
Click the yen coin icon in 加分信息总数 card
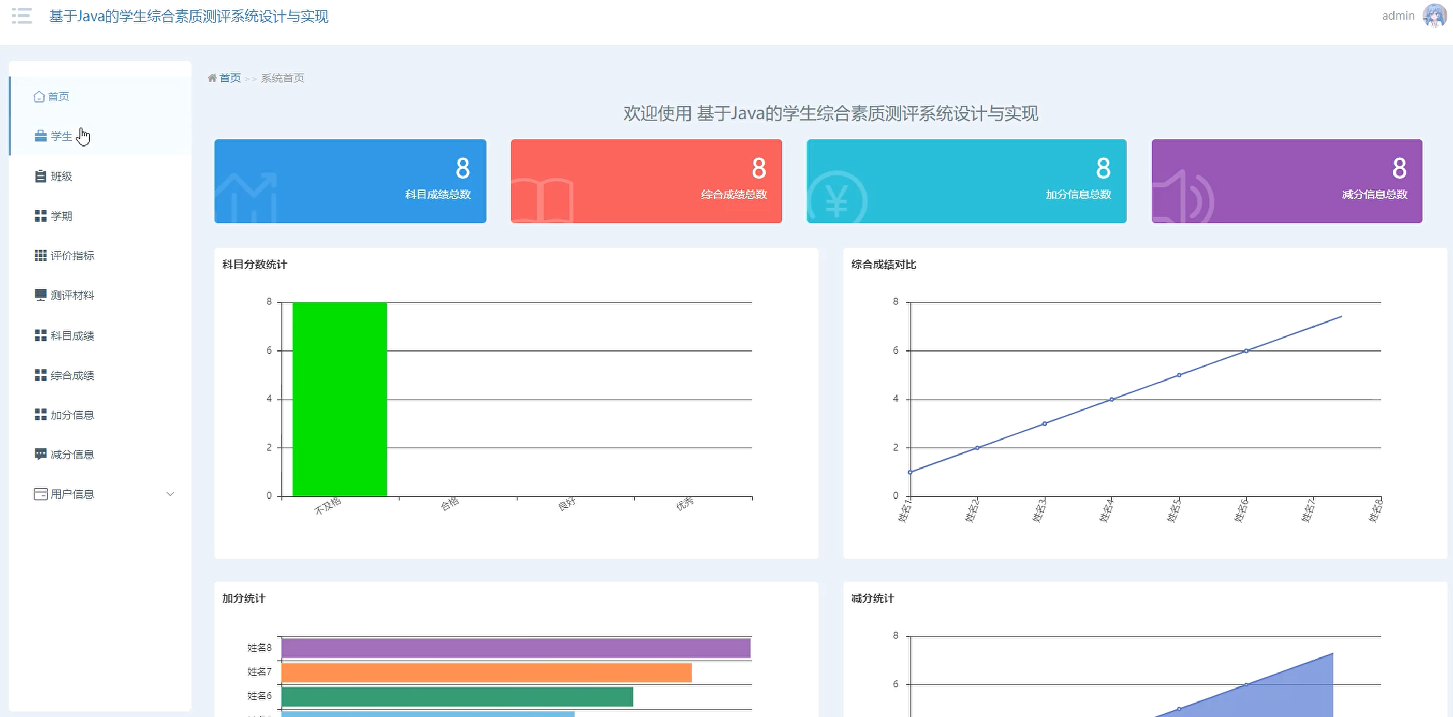[837, 197]
